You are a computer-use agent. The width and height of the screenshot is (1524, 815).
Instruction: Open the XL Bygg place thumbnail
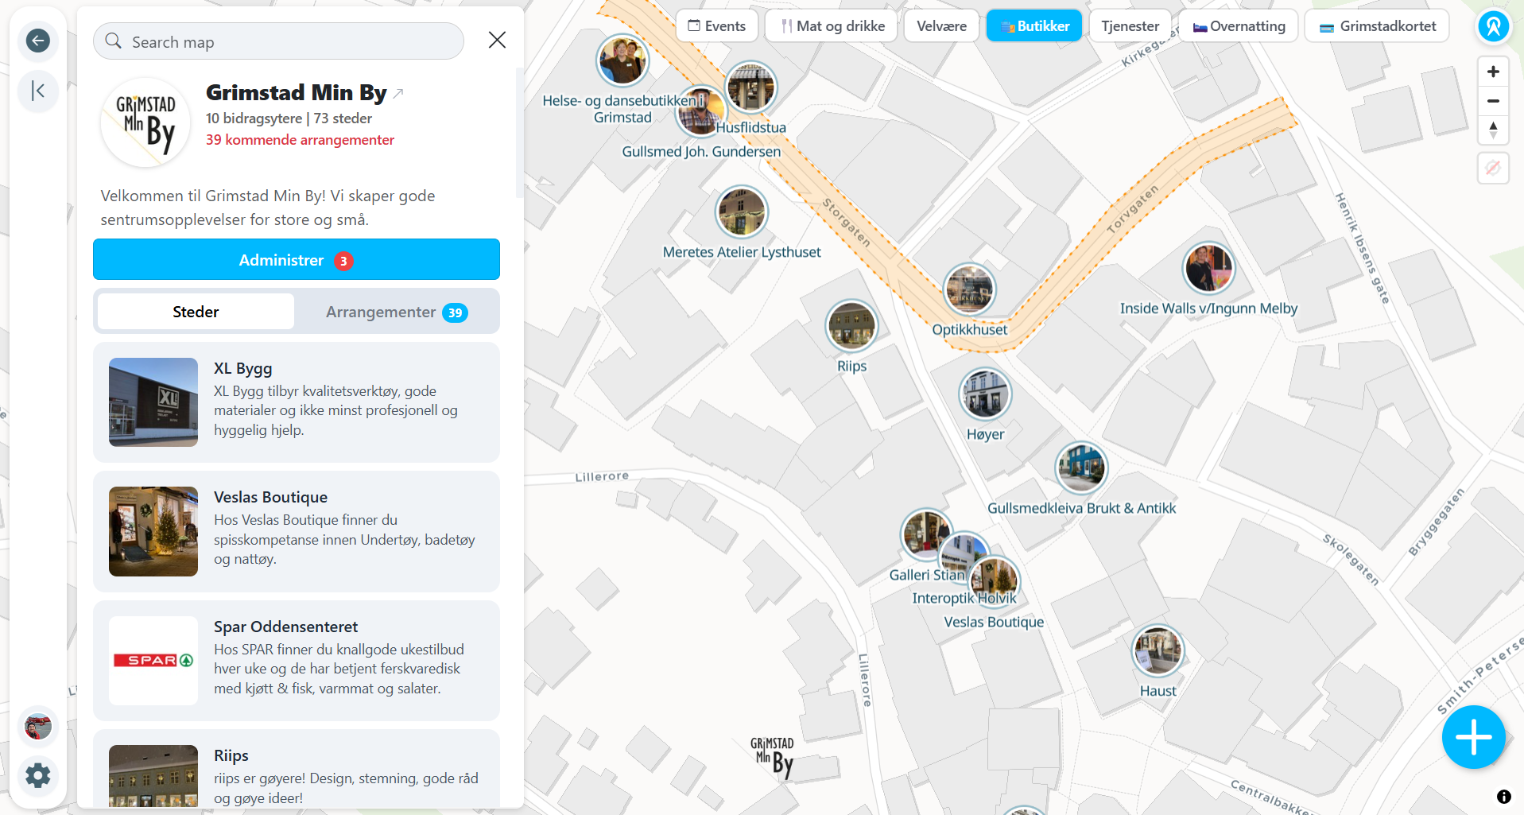coord(153,402)
